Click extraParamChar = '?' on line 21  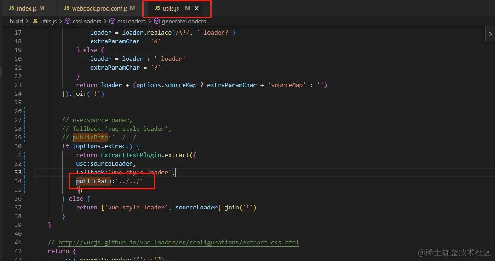pyautogui.click(x=125, y=68)
